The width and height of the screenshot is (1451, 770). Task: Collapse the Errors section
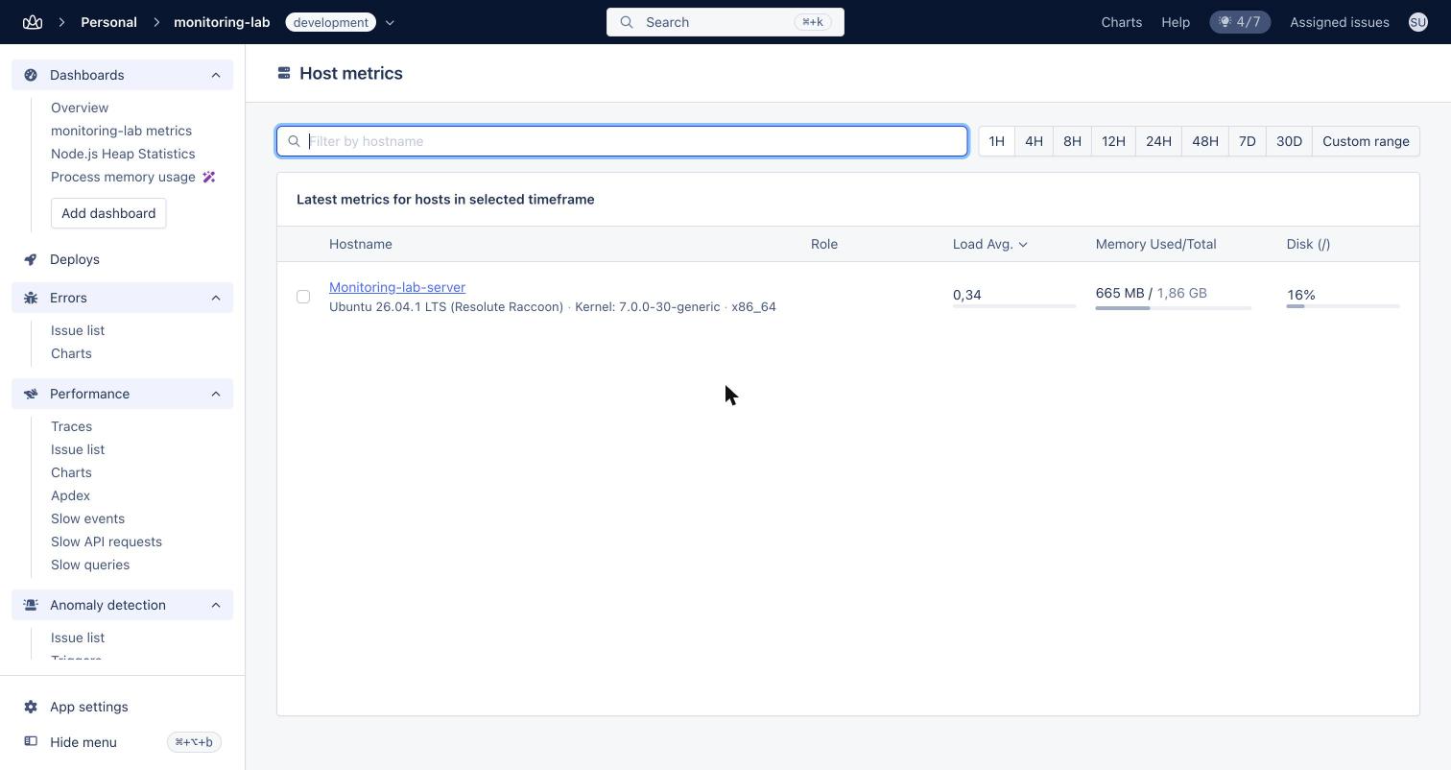pos(216,298)
